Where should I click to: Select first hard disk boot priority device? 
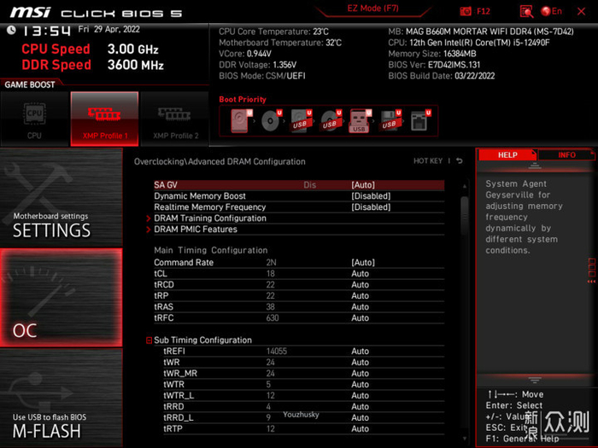[x=238, y=120]
